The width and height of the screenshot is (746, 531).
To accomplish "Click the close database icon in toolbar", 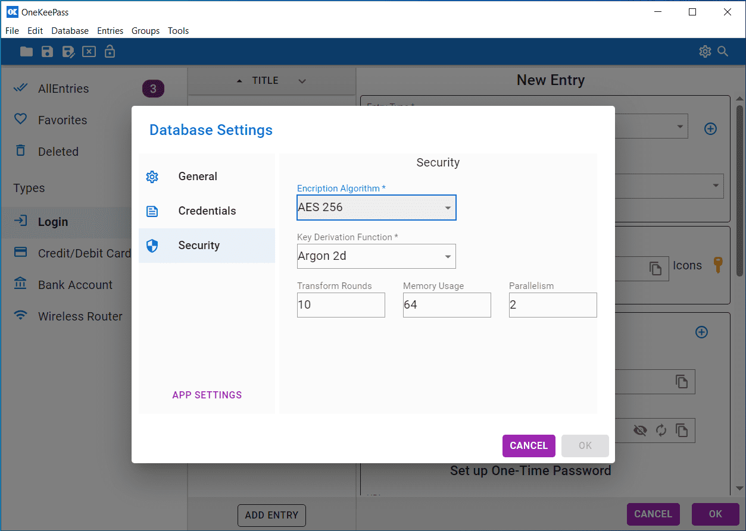I will (89, 52).
